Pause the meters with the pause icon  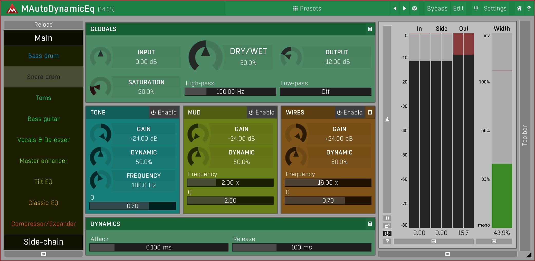coord(387,218)
